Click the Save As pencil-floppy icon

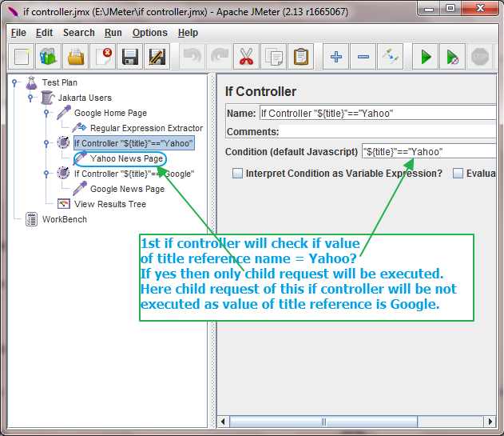pos(157,57)
